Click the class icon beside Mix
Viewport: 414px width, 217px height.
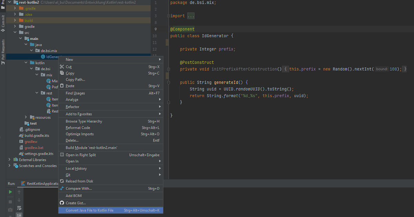(x=48, y=81)
